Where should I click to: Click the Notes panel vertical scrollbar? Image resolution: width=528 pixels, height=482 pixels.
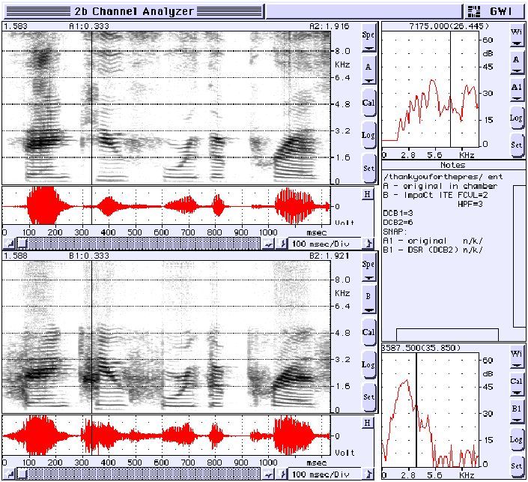pos(519,256)
